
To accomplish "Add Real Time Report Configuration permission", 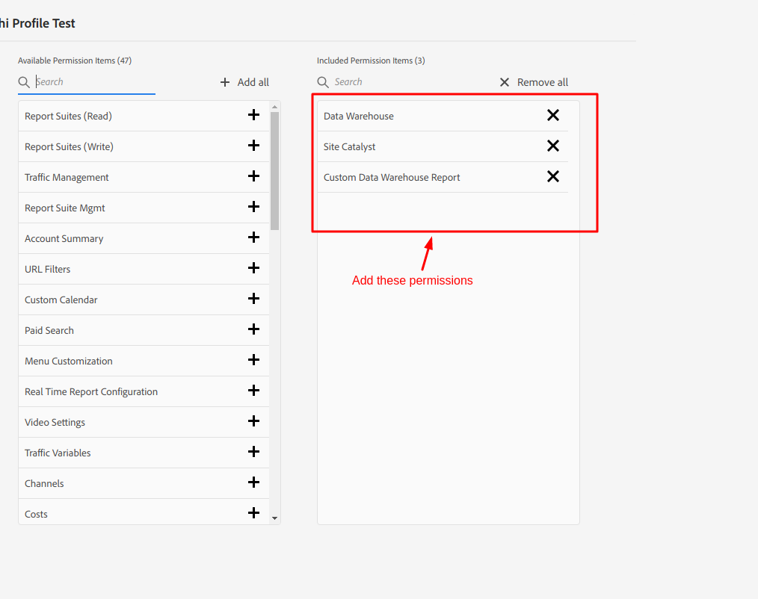I will [253, 391].
